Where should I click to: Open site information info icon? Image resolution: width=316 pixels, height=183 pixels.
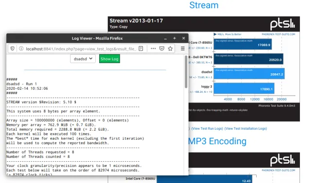tap(21, 49)
